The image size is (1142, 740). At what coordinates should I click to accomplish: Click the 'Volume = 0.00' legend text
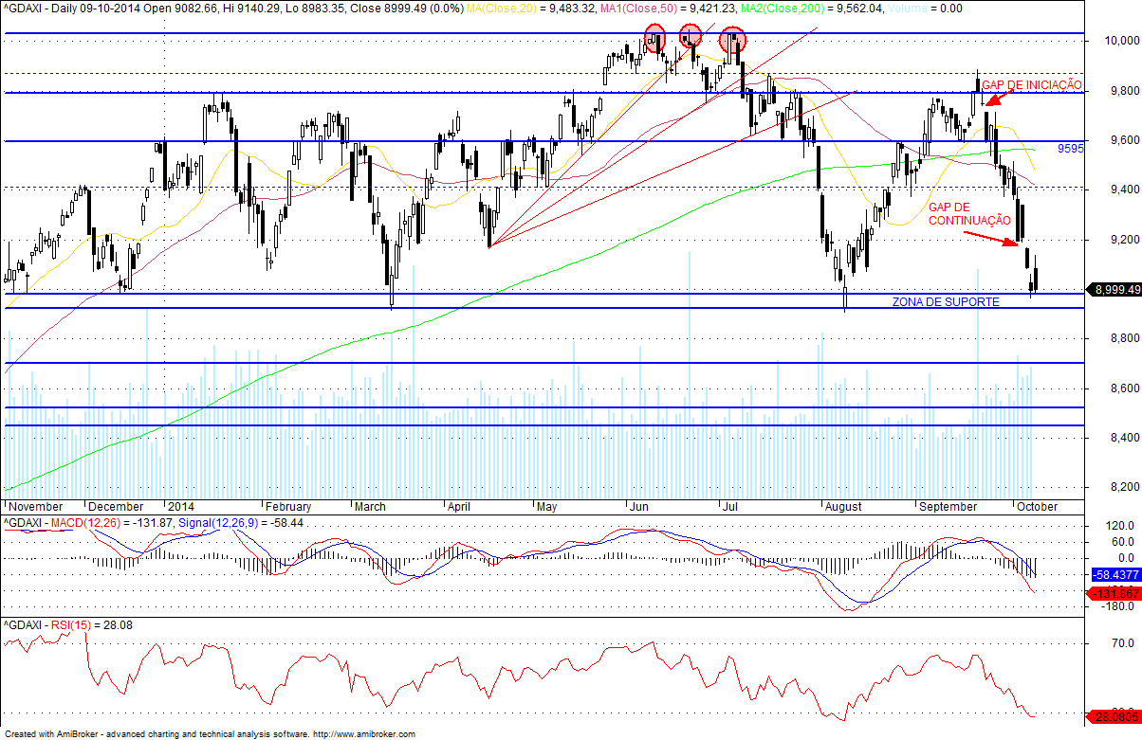[x=924, y=8]
